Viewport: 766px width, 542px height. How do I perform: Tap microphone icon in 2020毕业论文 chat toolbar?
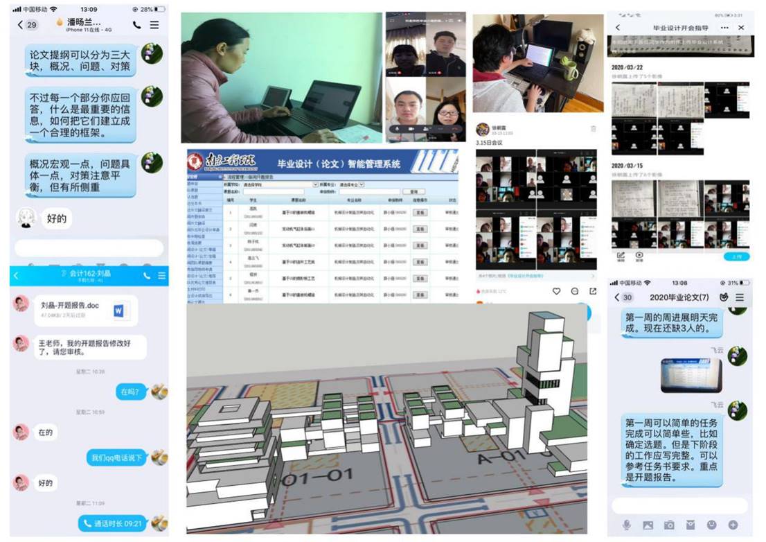[626, 525]
